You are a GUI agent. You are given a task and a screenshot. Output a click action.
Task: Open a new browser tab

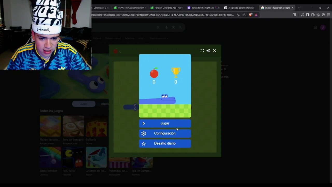(299, 8)
